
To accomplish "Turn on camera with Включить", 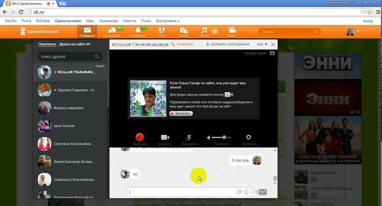I will [x=165, y=137].
